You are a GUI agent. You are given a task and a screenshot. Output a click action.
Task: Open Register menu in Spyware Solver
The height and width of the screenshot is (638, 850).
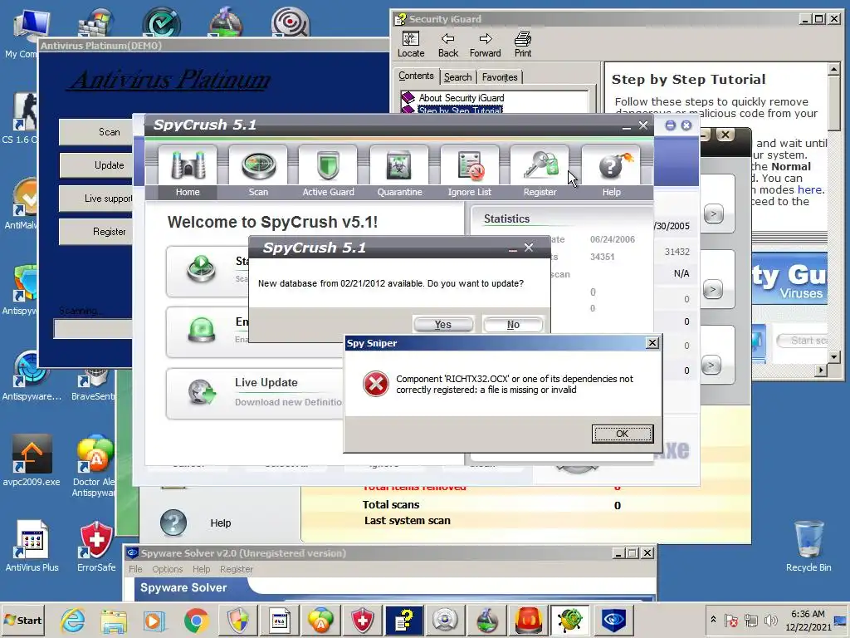[x=237, y=569]
